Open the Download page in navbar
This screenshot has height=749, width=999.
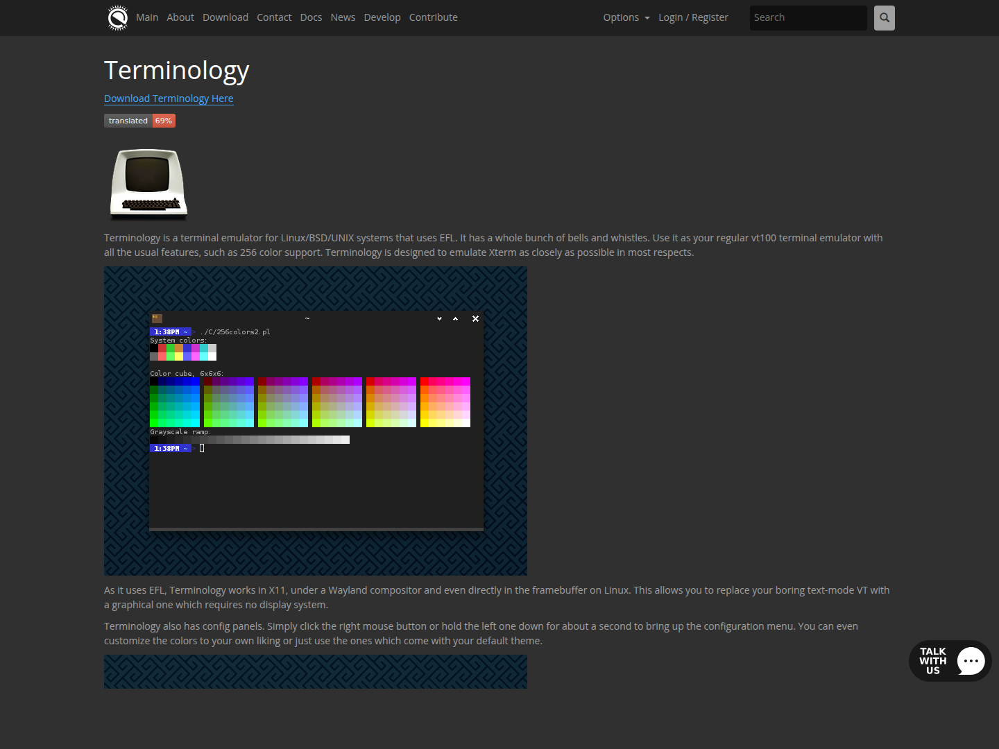(x=225, y=17)
